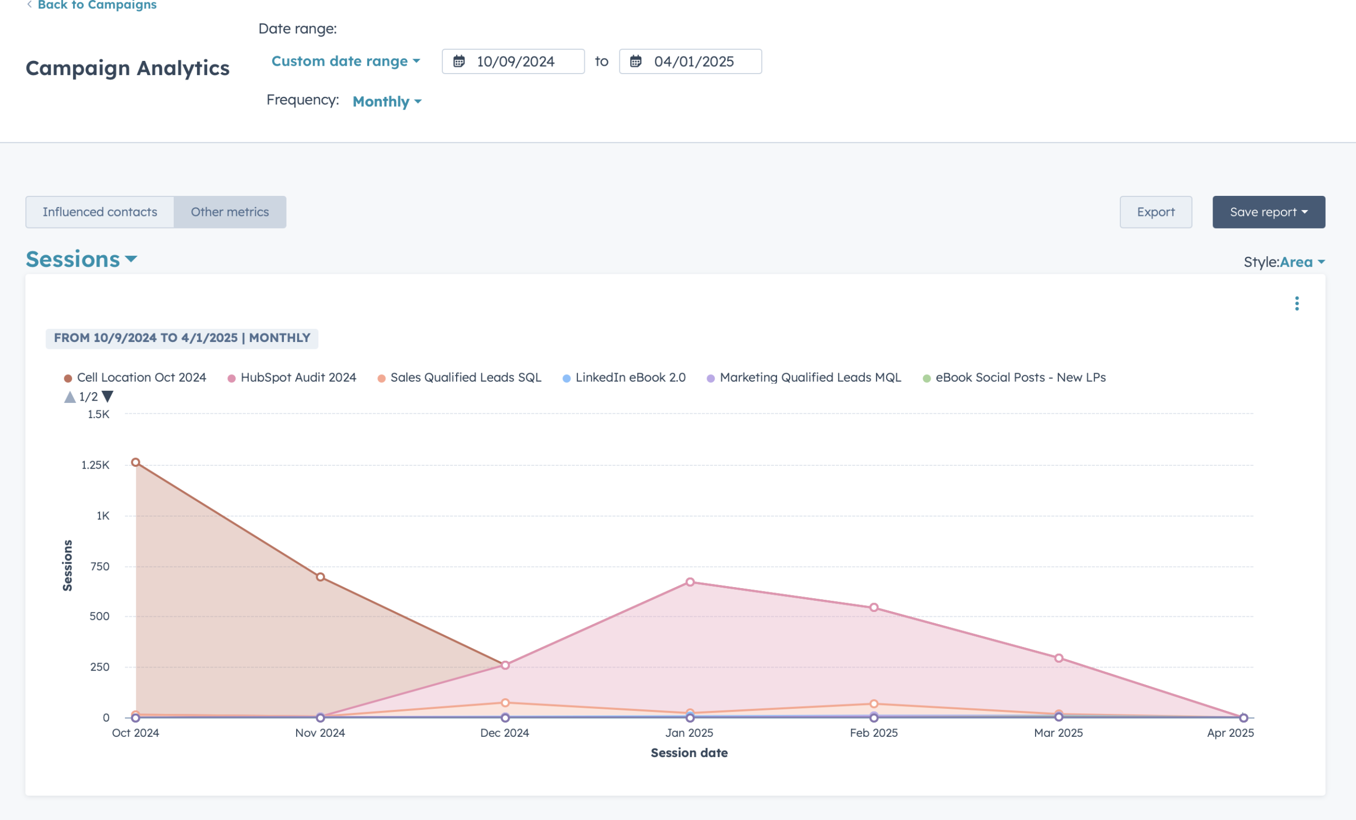
Task: Go to next legend page arrow
Action: pyautogui.click(x=108, y=397)
